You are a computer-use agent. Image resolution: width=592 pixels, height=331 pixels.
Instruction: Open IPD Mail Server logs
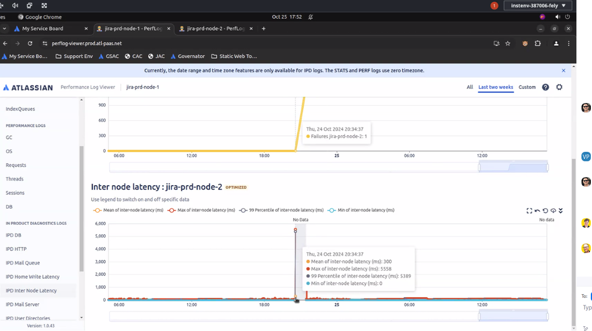tap(23, 304)
